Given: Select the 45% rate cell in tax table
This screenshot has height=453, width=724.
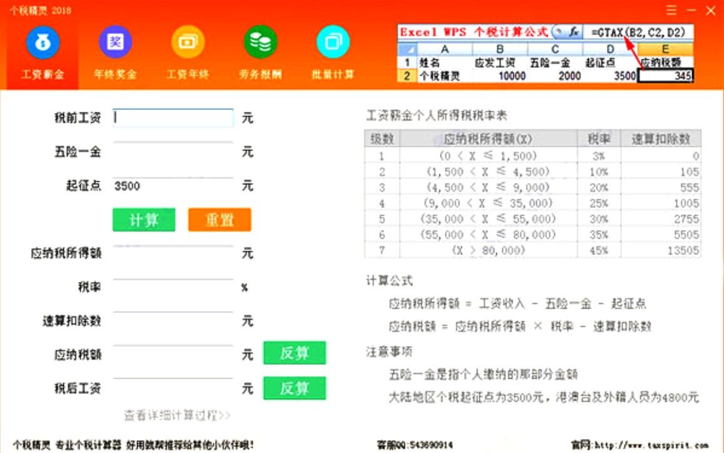Looking at the screenshot, I should [x=599, y=250].
